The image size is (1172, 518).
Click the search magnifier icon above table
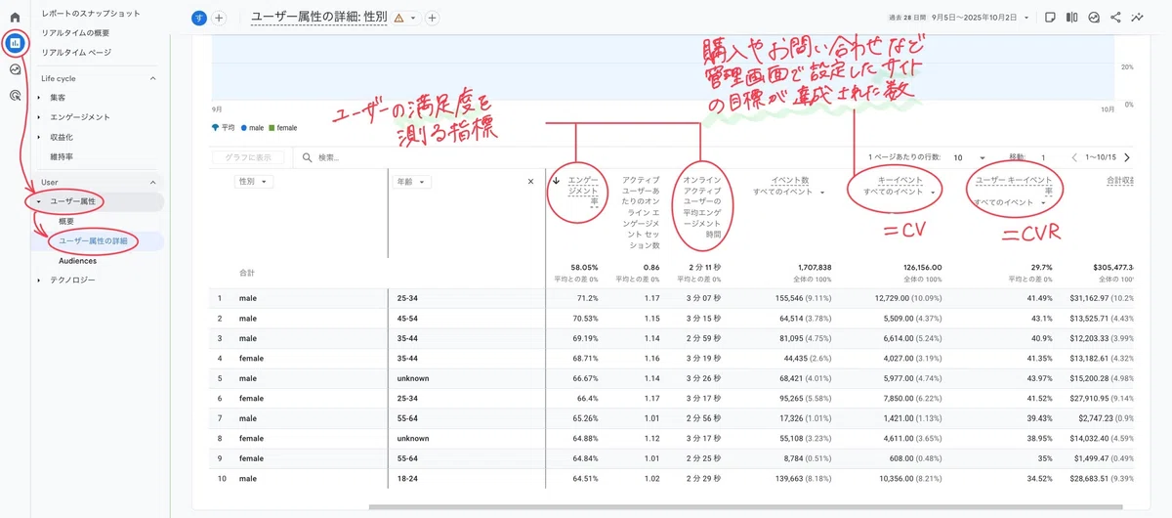308,156
